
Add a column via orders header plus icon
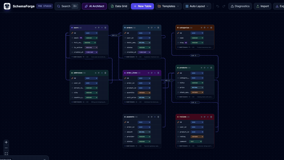coord(155,28)
